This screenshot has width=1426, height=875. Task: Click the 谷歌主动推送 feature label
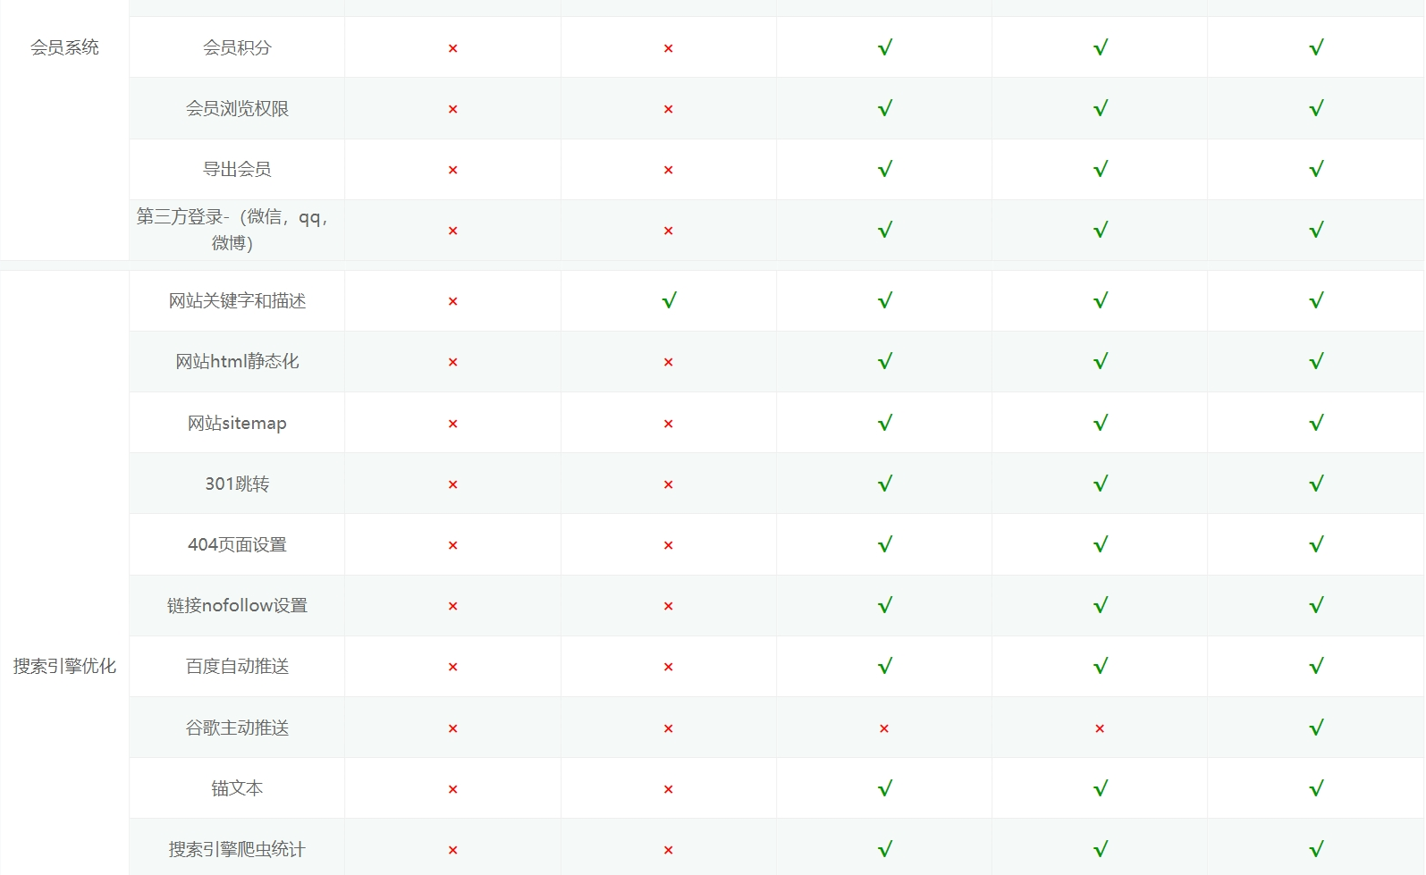point(237,728)
